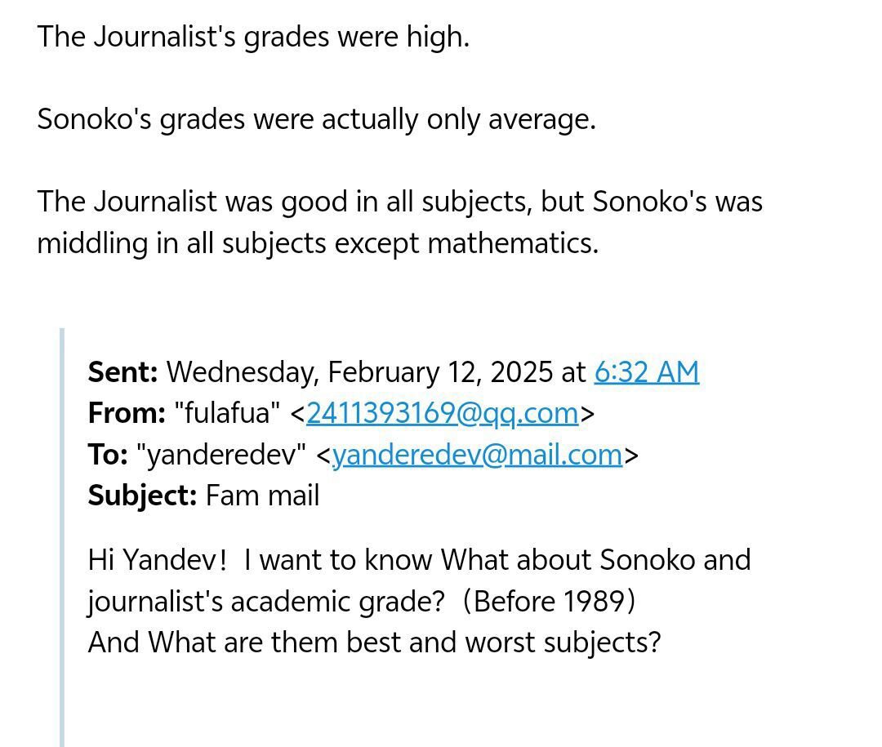
Task: Click the bold "Sent:" label
Action: coord(122,372)
